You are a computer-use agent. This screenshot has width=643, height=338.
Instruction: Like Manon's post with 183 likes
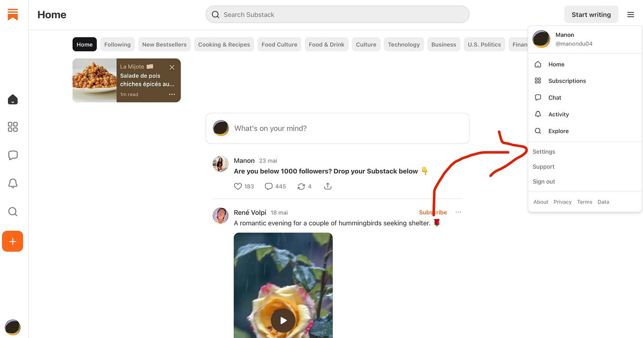244,186
